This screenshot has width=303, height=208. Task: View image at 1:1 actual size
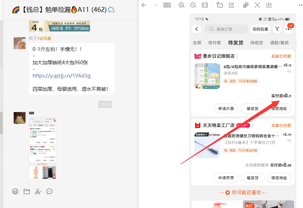pyautogui.click(x=205, y=5)
